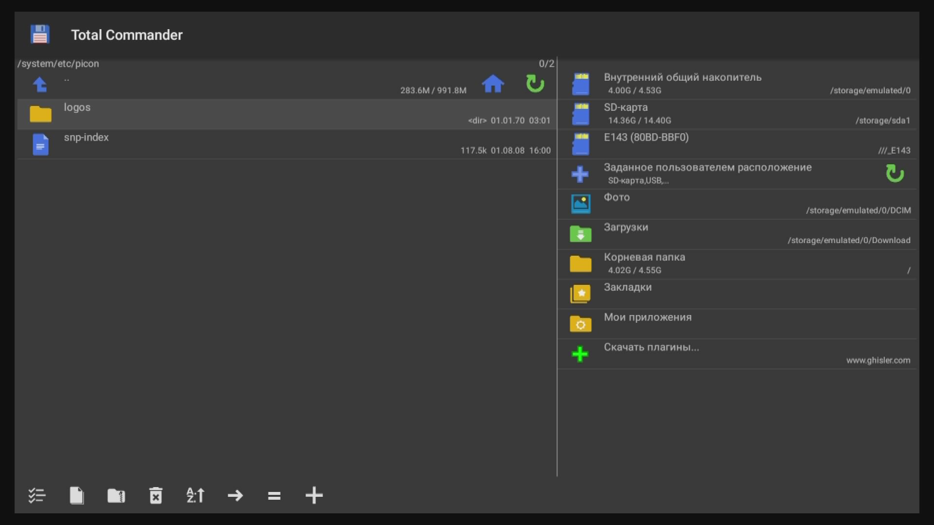Click the 'E143 (80BD-BBF0)' label

(x=647, y=138)
